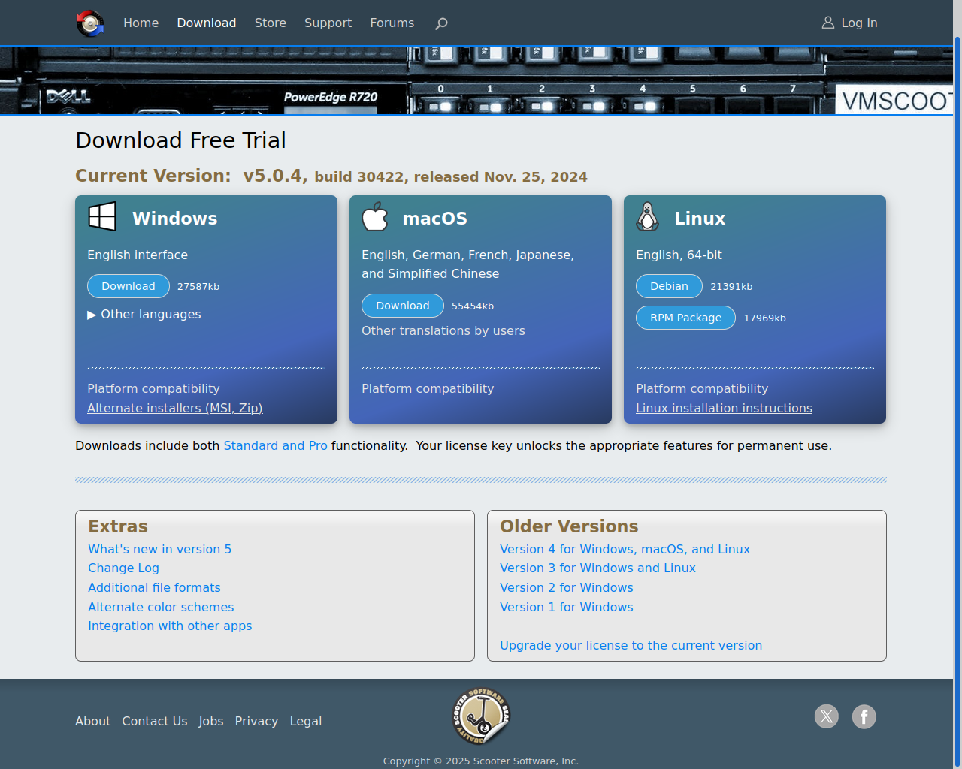Open the X (Twitter) social icon
962x769 pixels.
(827, 716)
